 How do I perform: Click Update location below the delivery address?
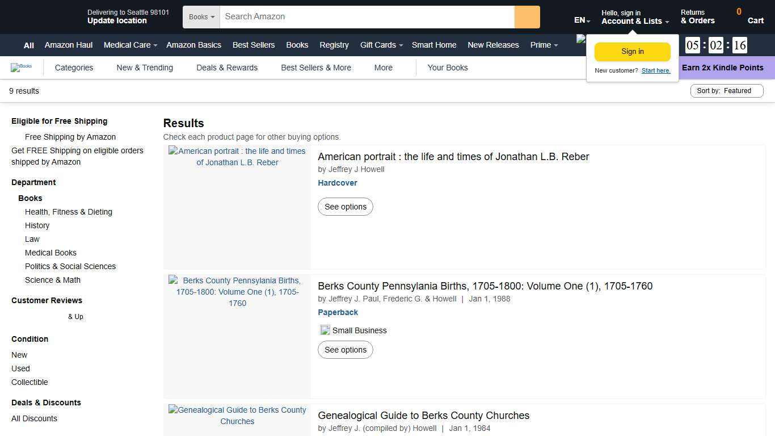[x=117, y=20]
